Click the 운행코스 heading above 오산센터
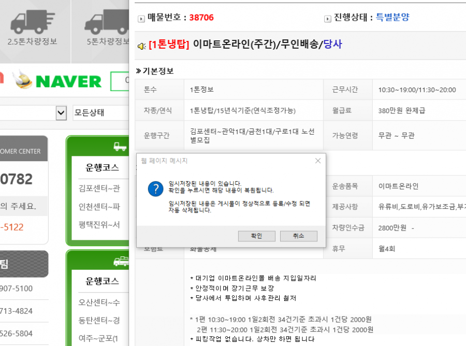Screen dimensions: 466x346 [x=102, y=281]
